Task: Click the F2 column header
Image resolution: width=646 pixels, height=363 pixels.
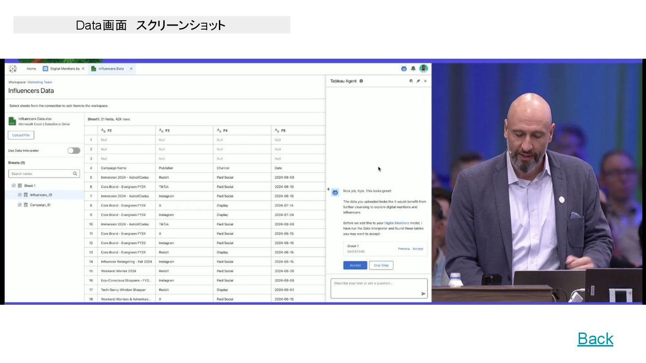Action: 127,130
